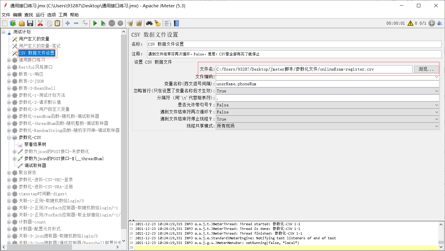Click tree panel horizontal scrollbar right arrow
This screenshot has height=251, width=445.
pos(118,247)
